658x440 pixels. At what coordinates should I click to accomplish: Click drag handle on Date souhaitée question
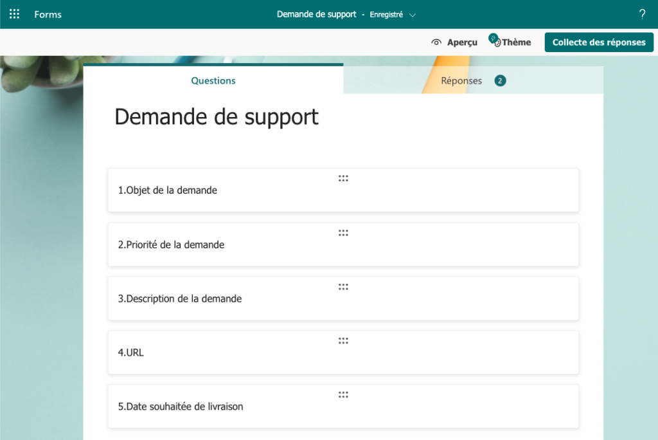343,395
